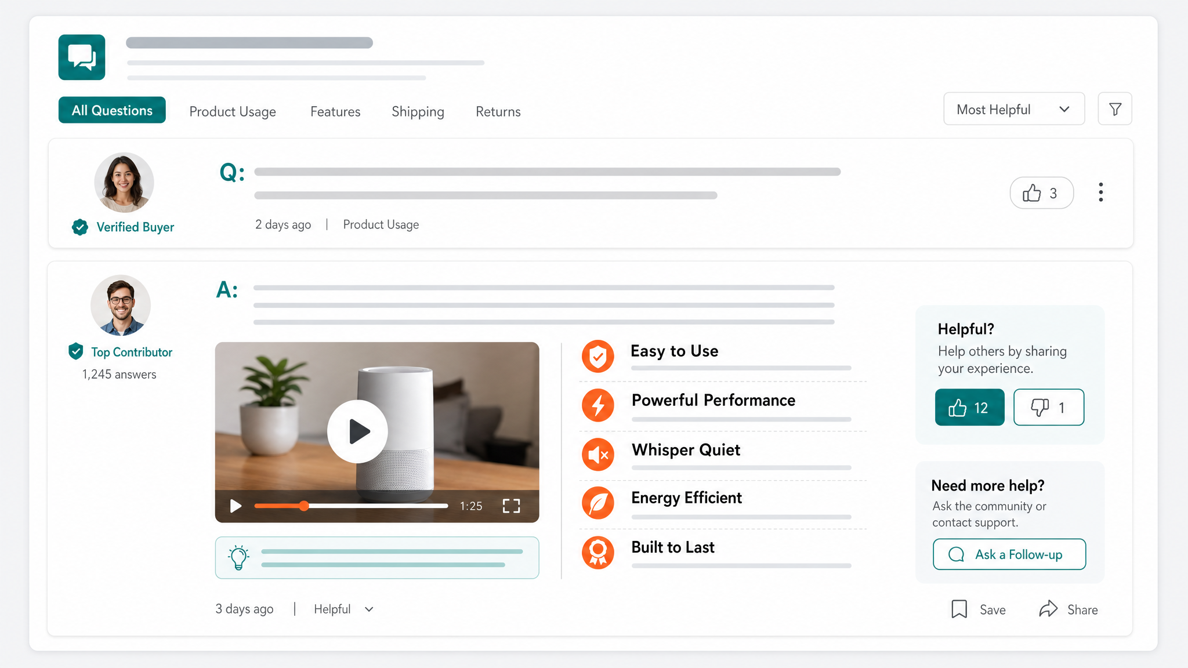
Task: Click the Need more help? heading
Action: click(x=988, y=485)
